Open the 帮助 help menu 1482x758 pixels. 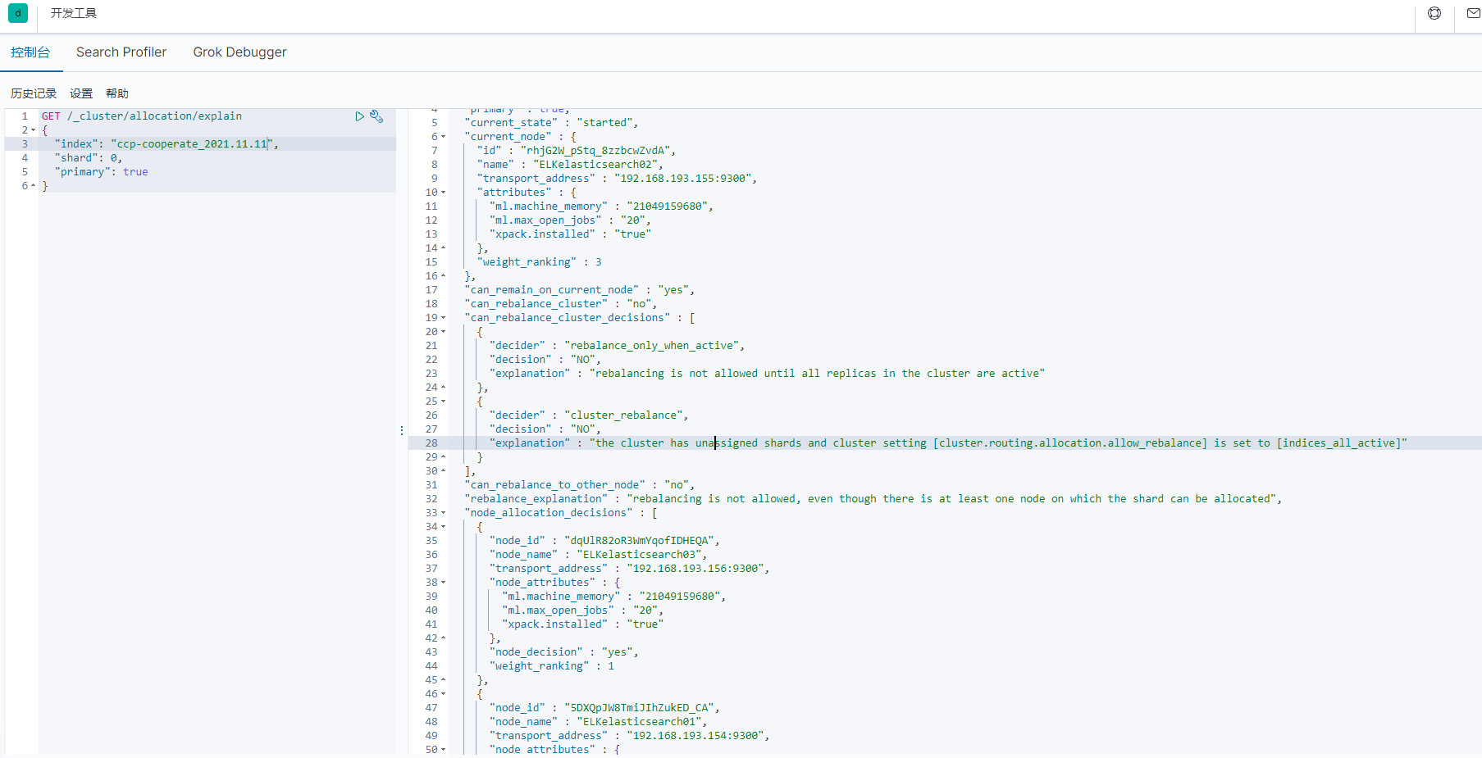click(117, 93)
